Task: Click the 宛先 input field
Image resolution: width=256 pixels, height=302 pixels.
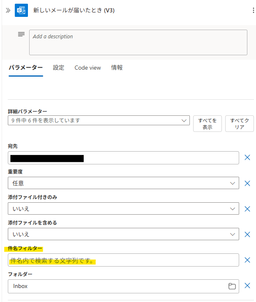Action: pyautogui.click(x=123, y=158)
